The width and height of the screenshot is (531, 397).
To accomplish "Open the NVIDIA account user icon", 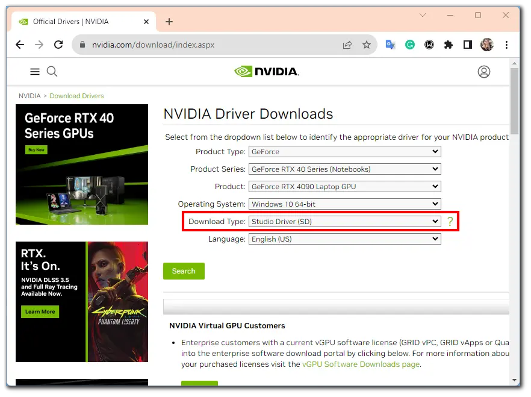I will tap(484, 72).
